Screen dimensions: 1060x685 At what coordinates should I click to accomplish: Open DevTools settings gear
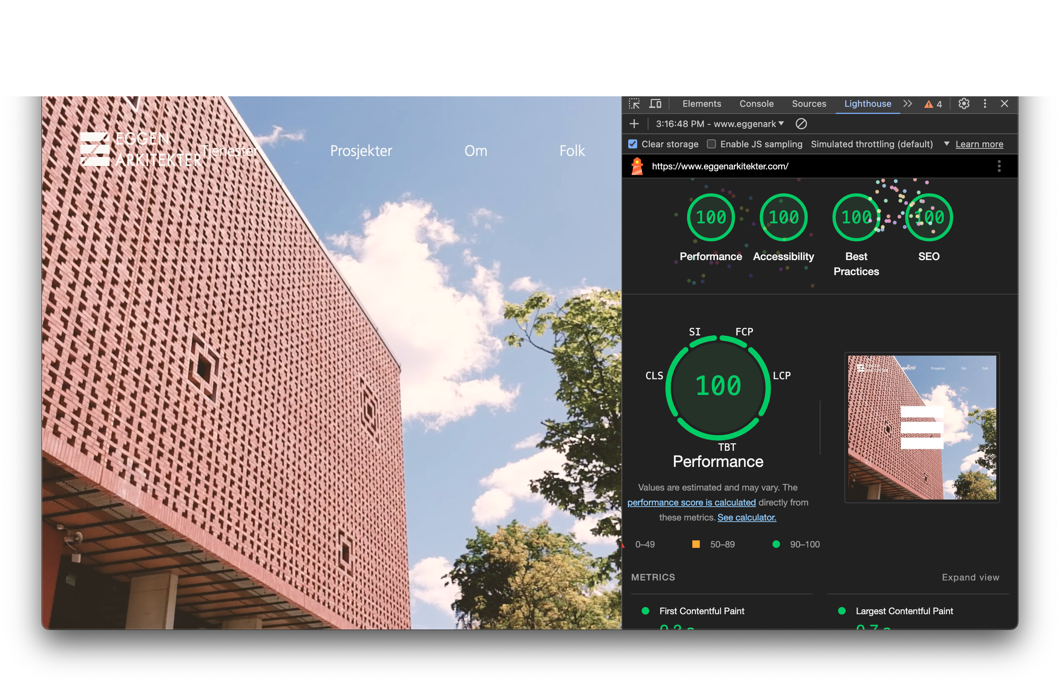963,104
